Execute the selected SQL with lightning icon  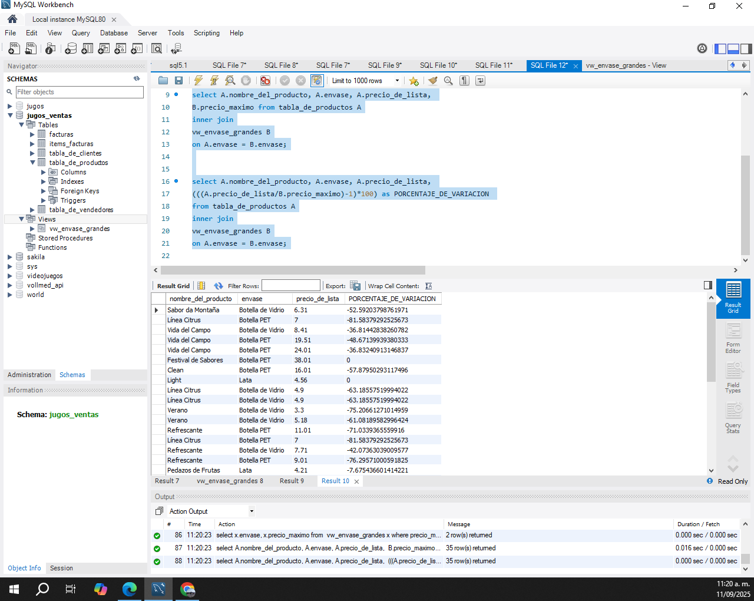(199, 81)
